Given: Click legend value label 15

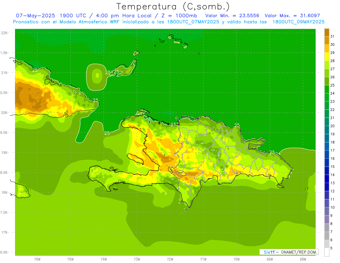Looking at the screenshot, I should coord(333,167).
